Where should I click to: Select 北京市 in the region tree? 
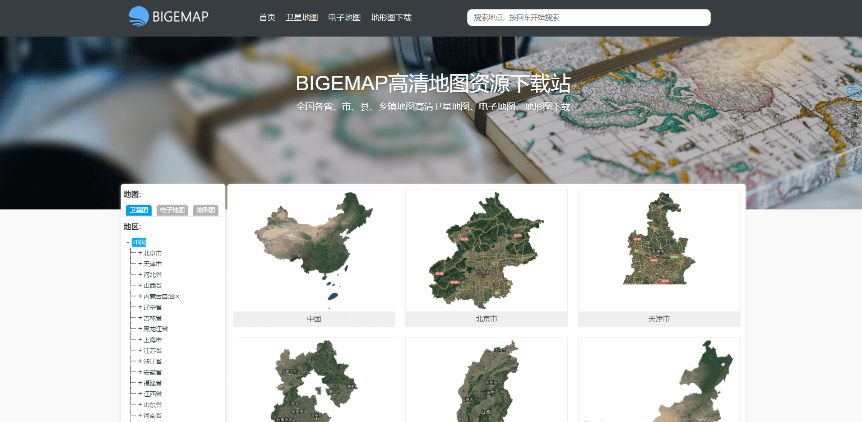tap(153, 253)
